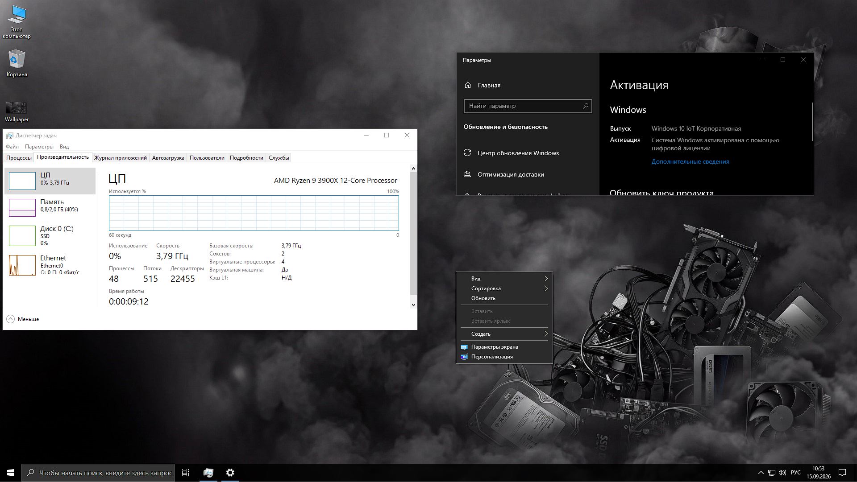The height and width of the screenshot is (482, 857).
Task: Select Ethernet performance item
Action: [x=50, y=265]
